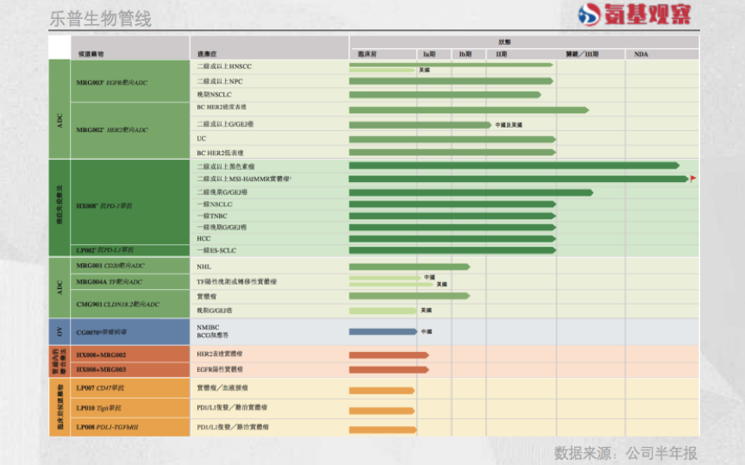Click the 晚期NSCLC indication
Viewport: 745px width, 465px height.
(215, 95)
